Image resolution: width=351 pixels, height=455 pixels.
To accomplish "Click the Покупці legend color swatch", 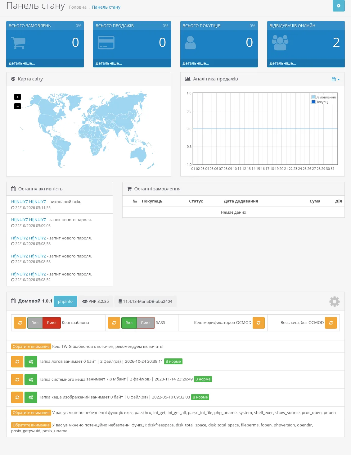I will coord(313,102).
